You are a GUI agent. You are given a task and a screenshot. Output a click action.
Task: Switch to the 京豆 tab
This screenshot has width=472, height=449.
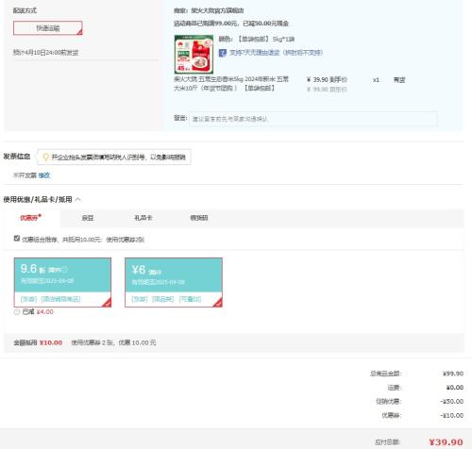pyautogui.click(x=88, y=218)
